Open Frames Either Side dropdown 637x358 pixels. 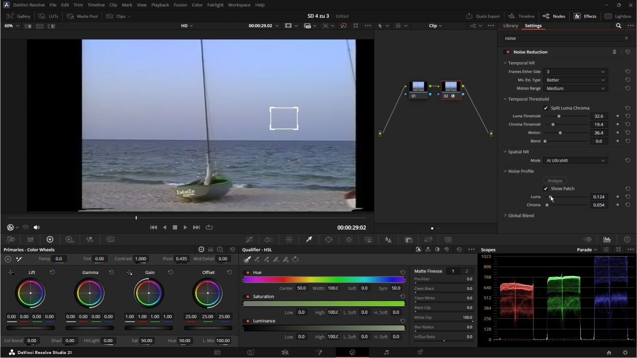(x=575, y=72)
